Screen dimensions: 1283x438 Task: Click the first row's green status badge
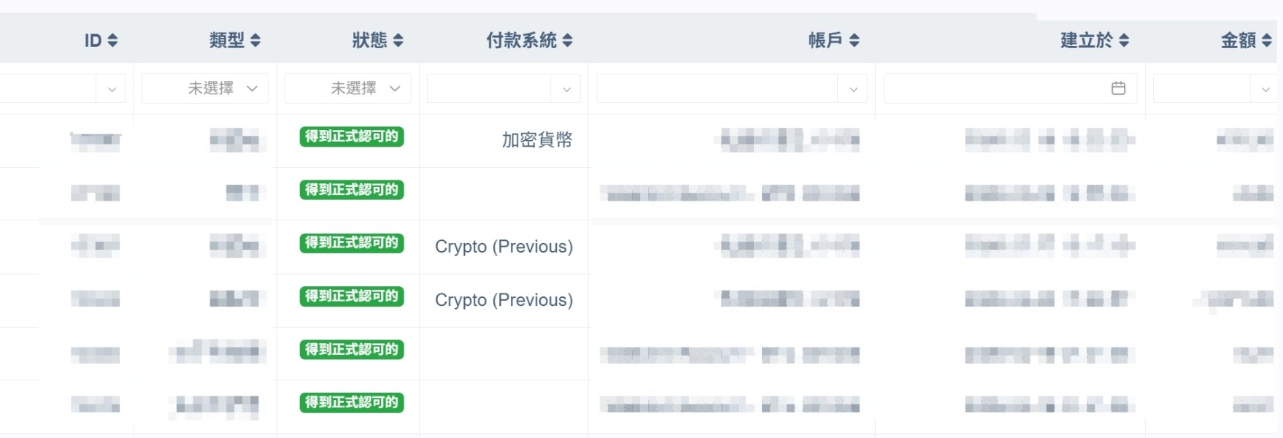click(x=352, y=137)
